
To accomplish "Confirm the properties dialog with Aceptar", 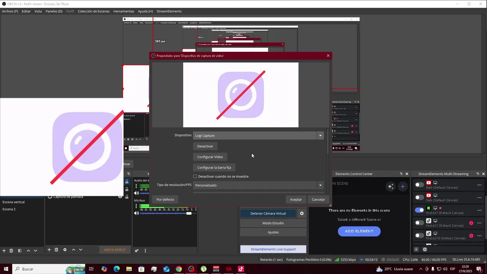I will (x=296, y=199).
